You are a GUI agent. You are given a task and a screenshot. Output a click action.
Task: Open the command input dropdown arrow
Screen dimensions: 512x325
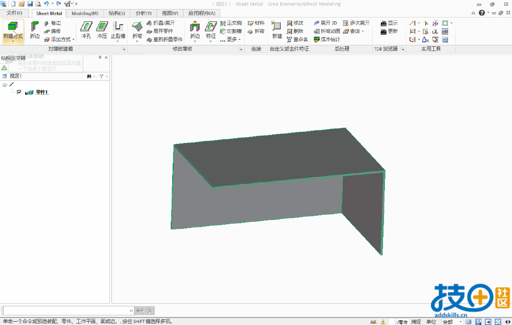click(x=131, y=311)
